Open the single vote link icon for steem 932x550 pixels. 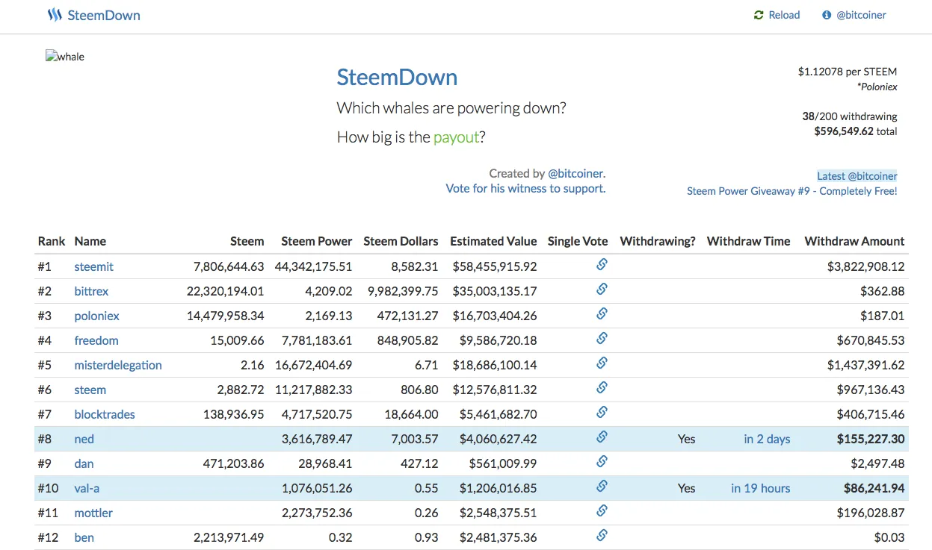pos(602,387)
